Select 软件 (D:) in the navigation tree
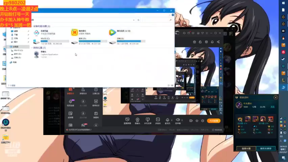 (x=17, y=54)
